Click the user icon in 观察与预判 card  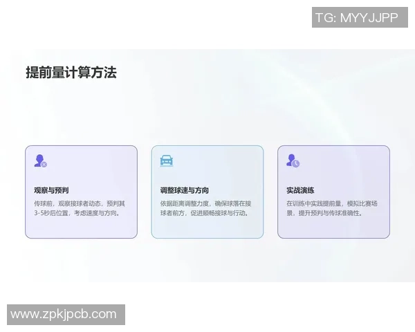click(41, 160)
